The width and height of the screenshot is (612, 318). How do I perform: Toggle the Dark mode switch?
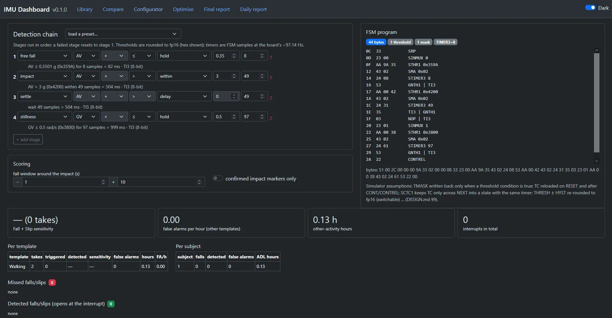(x=590, y=8)
